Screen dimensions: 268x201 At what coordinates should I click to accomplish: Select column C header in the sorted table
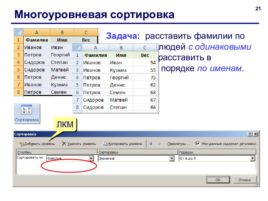click(145, 47)
